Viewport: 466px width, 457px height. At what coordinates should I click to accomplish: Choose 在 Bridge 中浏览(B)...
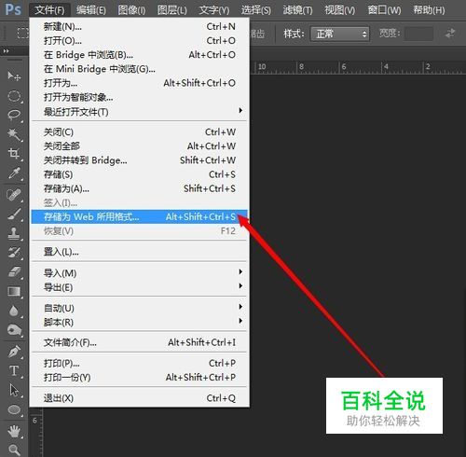pyautogui.click(x=140, y=55)
